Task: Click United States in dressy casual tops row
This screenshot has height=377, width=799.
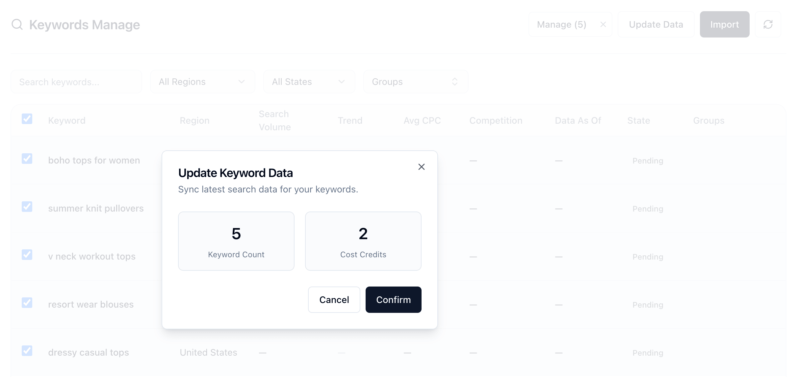Action: pyautogui.click(x=208, y=352)
